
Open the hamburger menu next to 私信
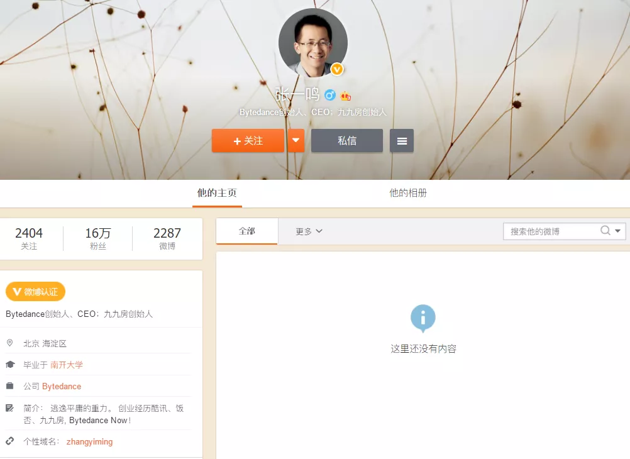(402, 141)
